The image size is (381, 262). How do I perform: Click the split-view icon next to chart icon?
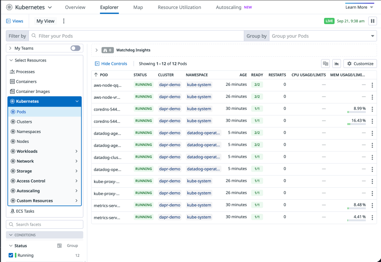[325, 63]
